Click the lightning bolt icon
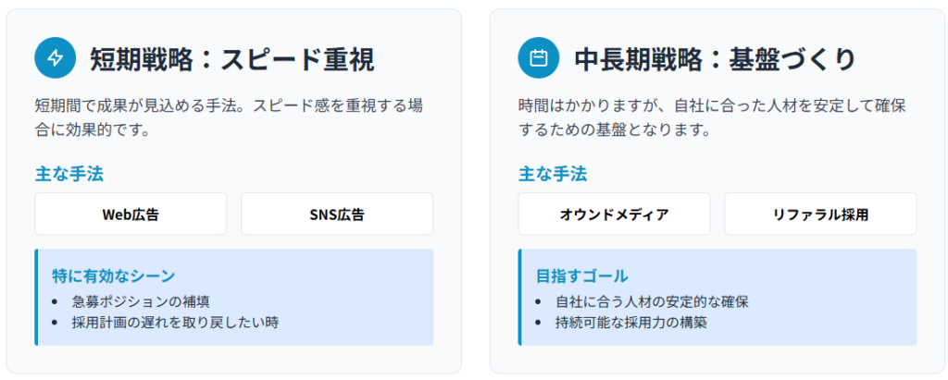The height and width of the screenshot is (380, 948). (x=55, y=58)
